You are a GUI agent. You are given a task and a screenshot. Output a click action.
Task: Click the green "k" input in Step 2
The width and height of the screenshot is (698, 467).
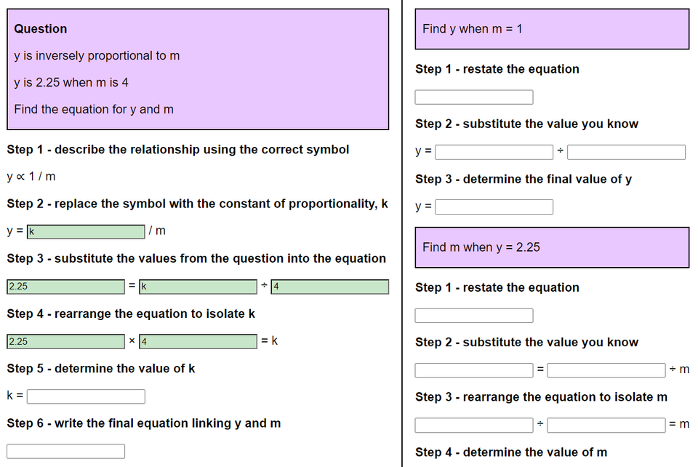pyautogui.click(x=86, y=231)
